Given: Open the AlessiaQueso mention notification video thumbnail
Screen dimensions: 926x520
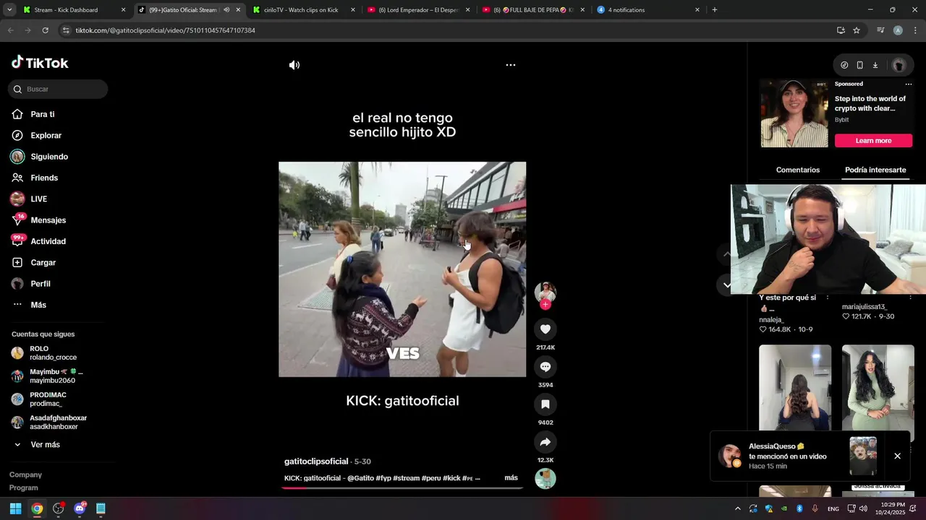Looking at the screenshot, I should 863,456.
